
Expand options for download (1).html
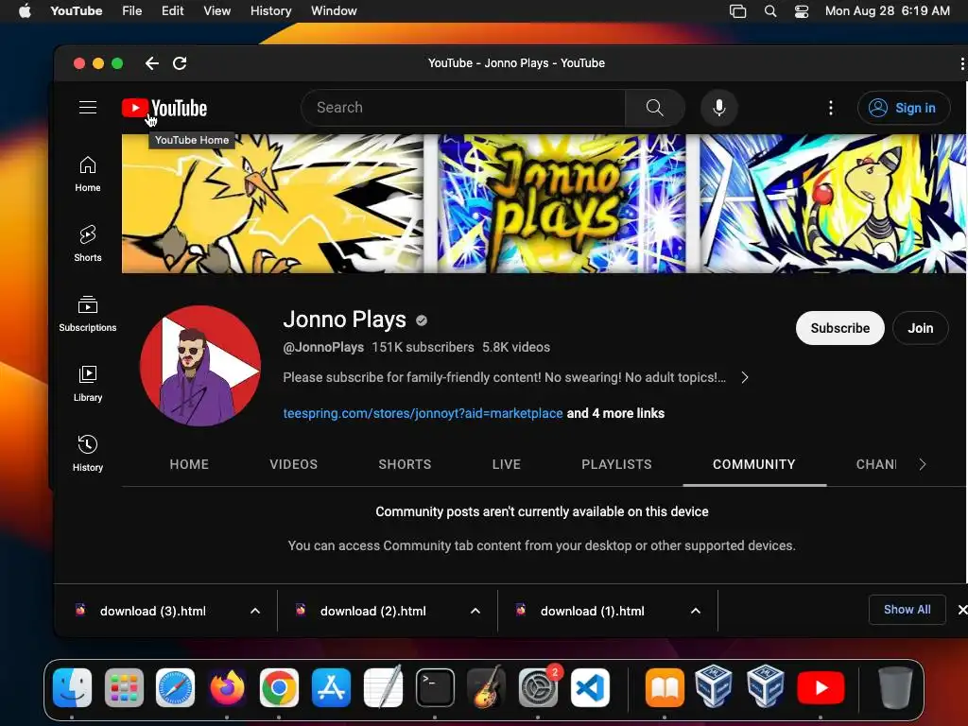click(x=695, y=611)
